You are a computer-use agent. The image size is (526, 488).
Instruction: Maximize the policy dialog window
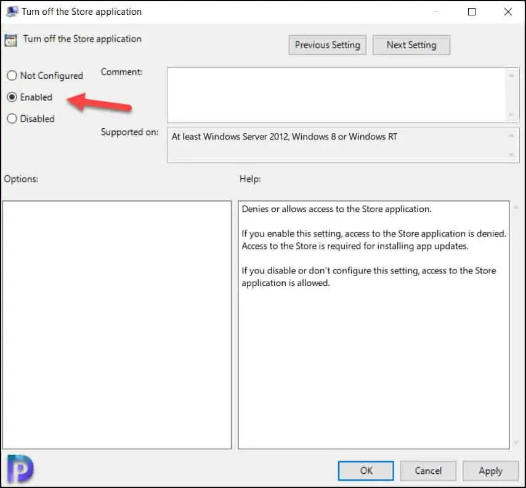click(472, 12)
